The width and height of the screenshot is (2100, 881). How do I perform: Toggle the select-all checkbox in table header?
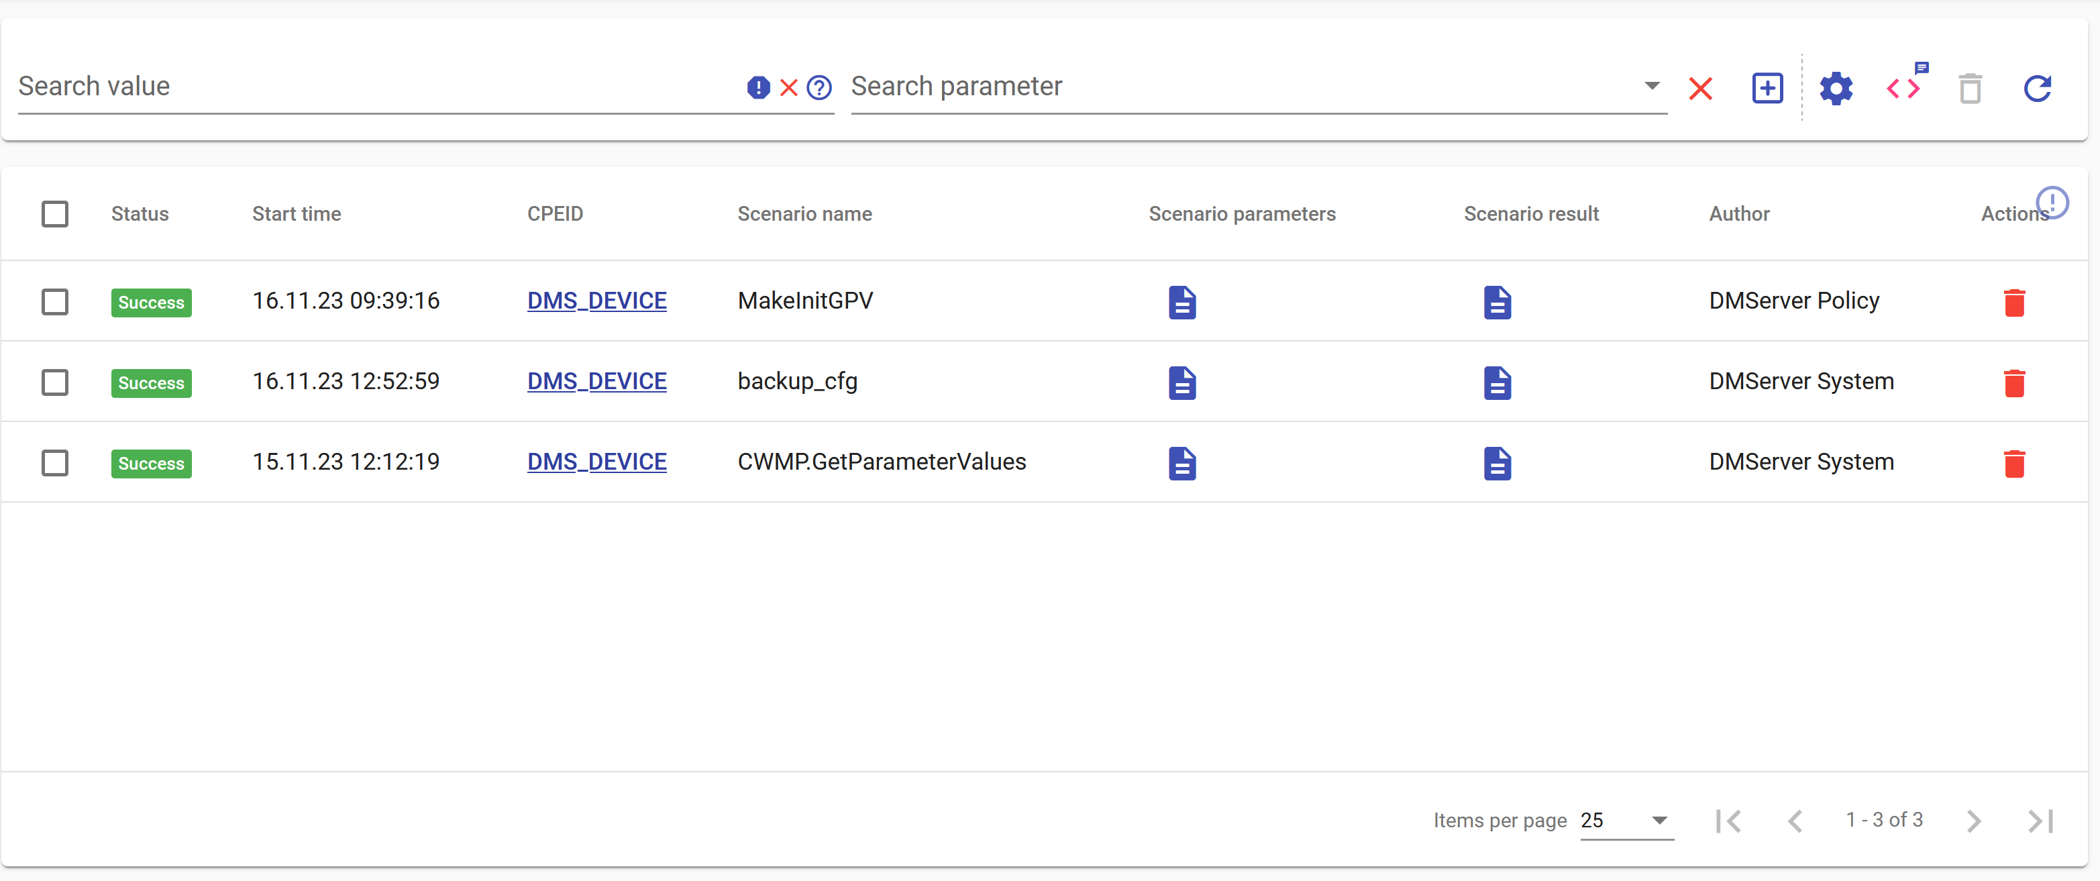coord(54,214)
